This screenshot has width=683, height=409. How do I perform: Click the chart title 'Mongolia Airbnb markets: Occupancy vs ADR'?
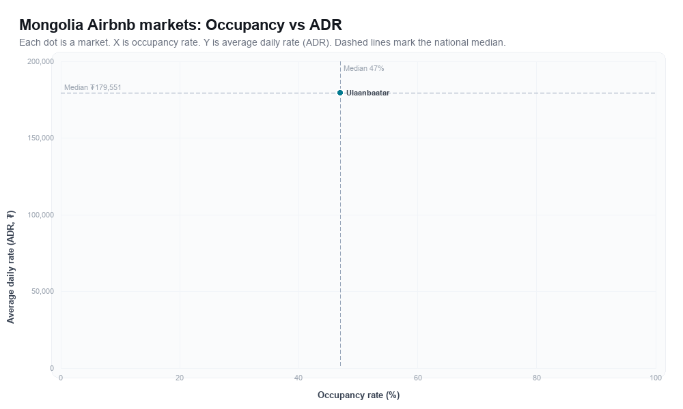point(180,25)
